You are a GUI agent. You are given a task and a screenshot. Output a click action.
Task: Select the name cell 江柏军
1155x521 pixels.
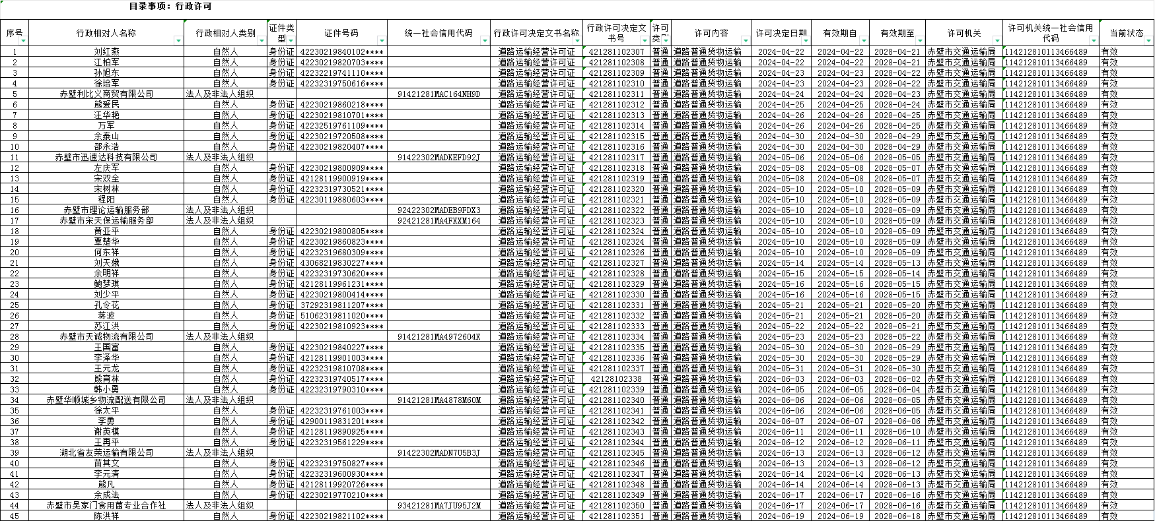point(106,62)
